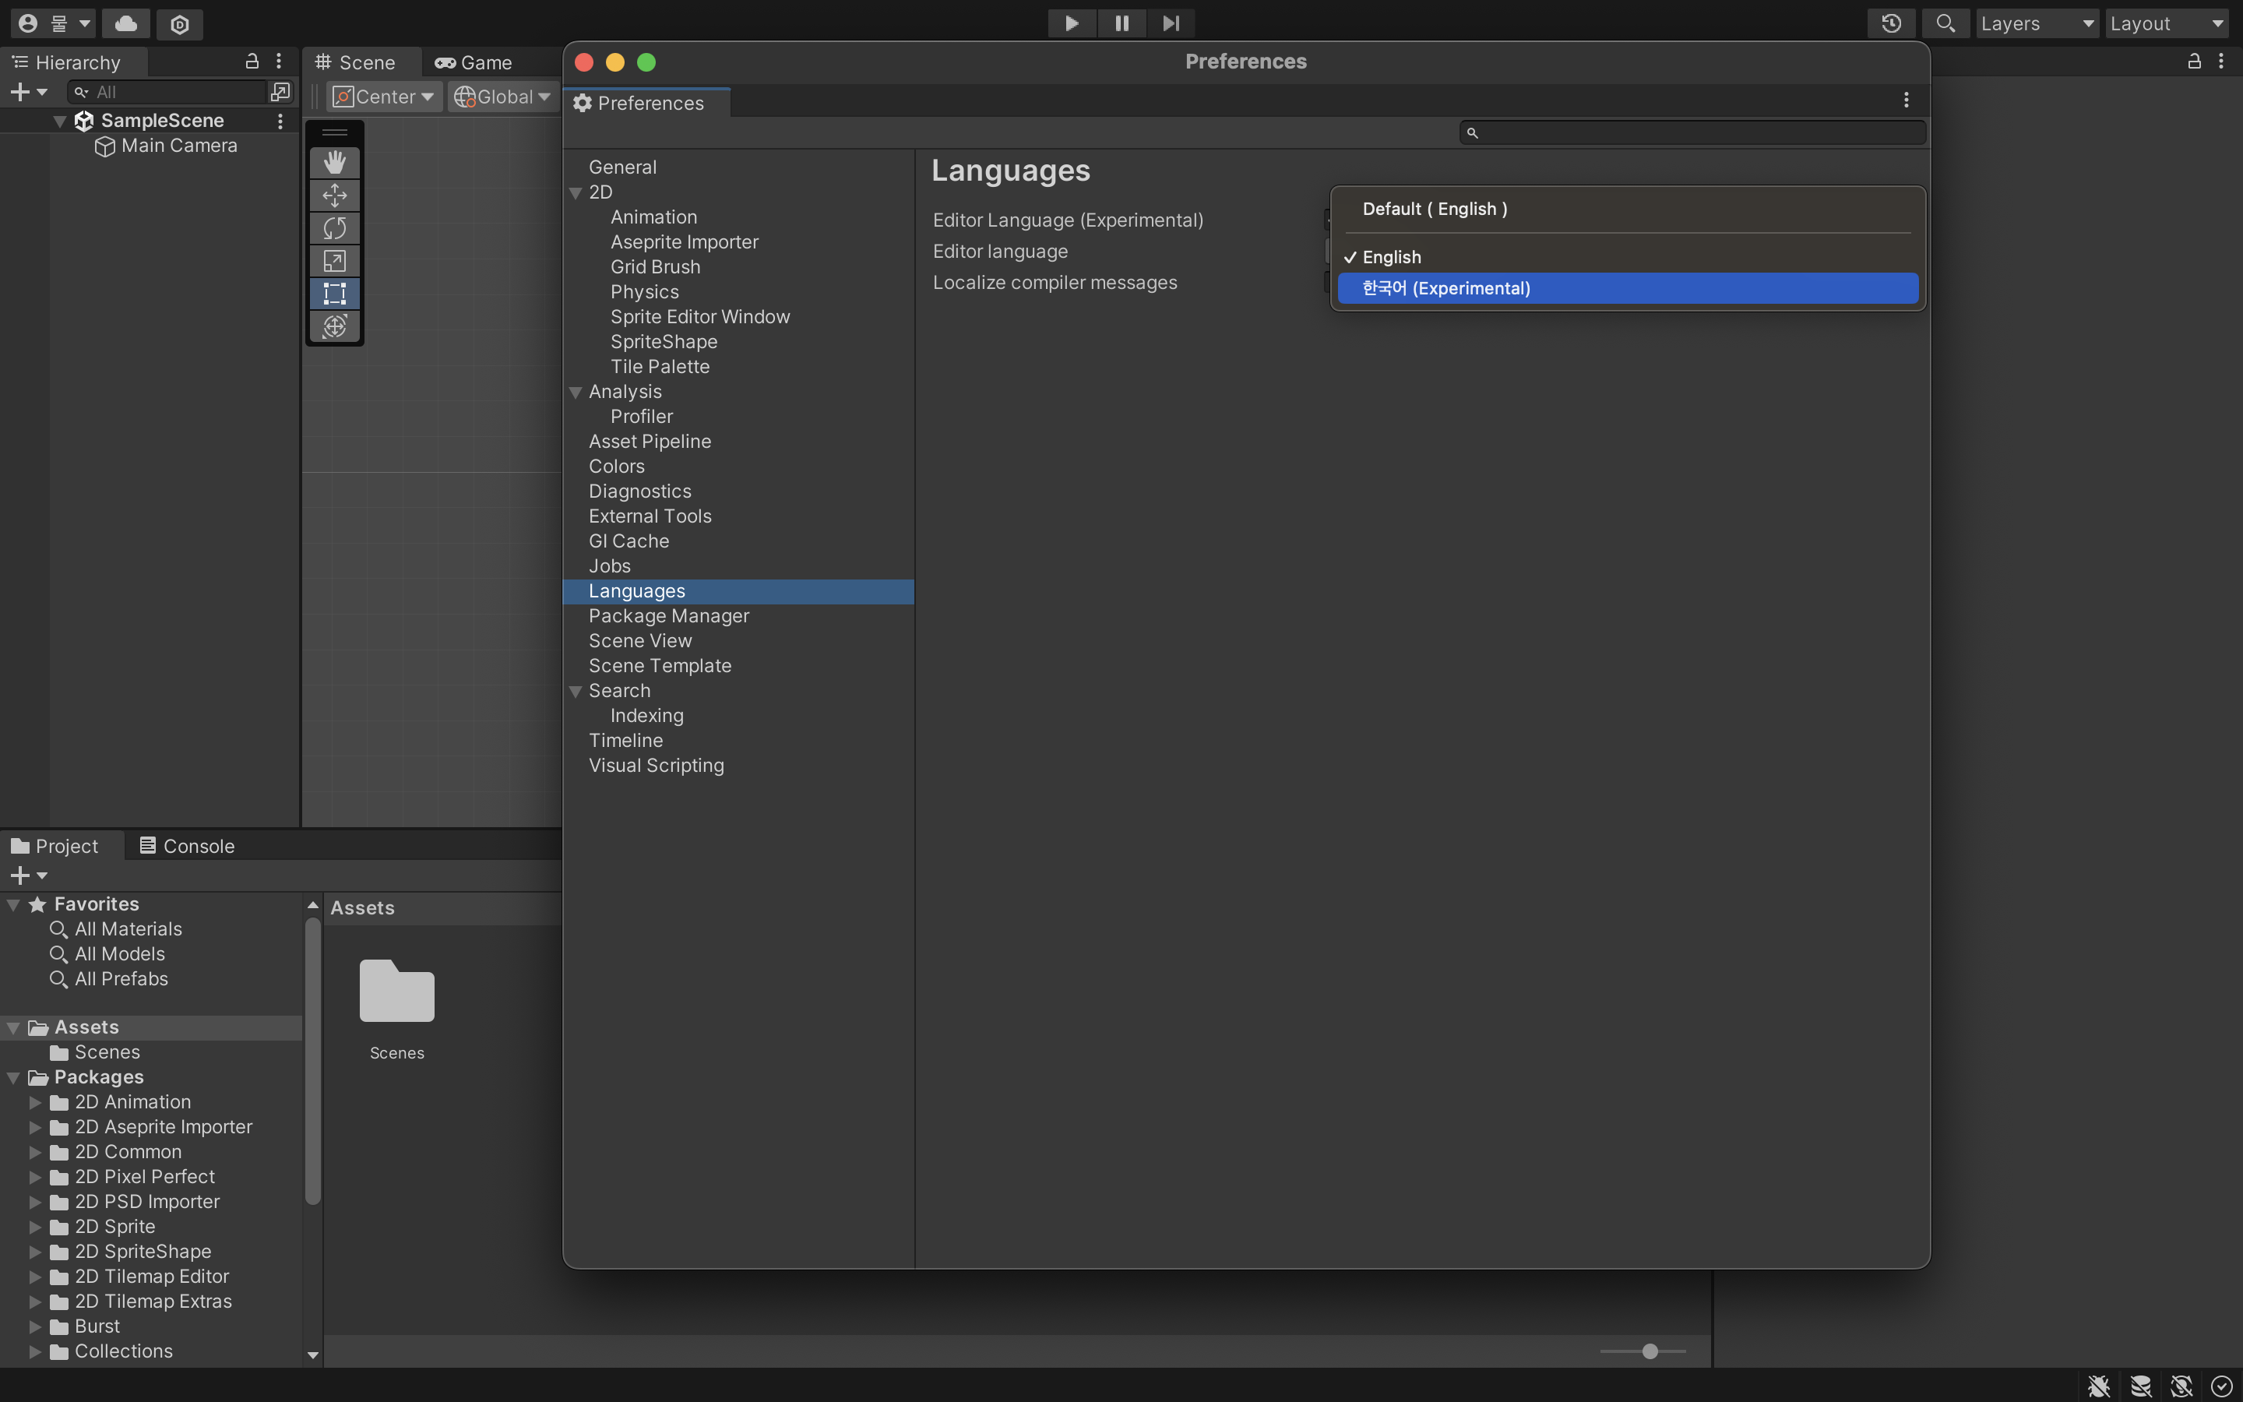Open the global Search magnifier
Viewport: 2243px width, 1402px height.
pos(1945,23)
